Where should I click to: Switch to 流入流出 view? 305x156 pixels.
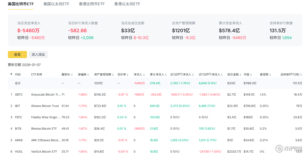point(38,54)
